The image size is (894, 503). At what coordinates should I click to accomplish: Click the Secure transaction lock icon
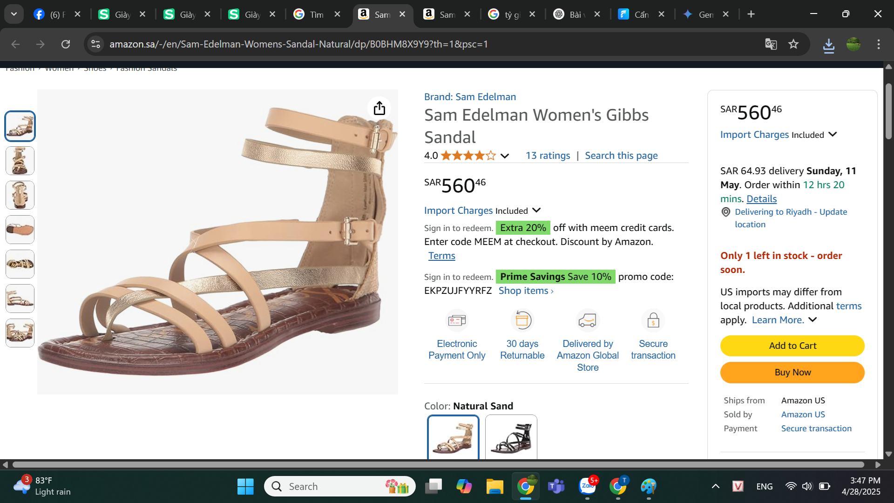coord(653,320)
